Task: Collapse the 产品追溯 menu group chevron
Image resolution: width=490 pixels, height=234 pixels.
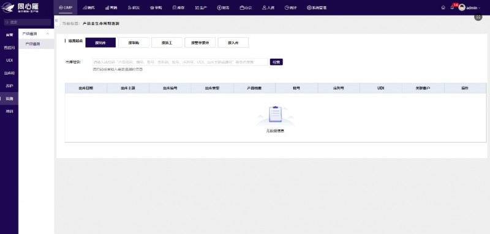Action: (x=48, y=34)
